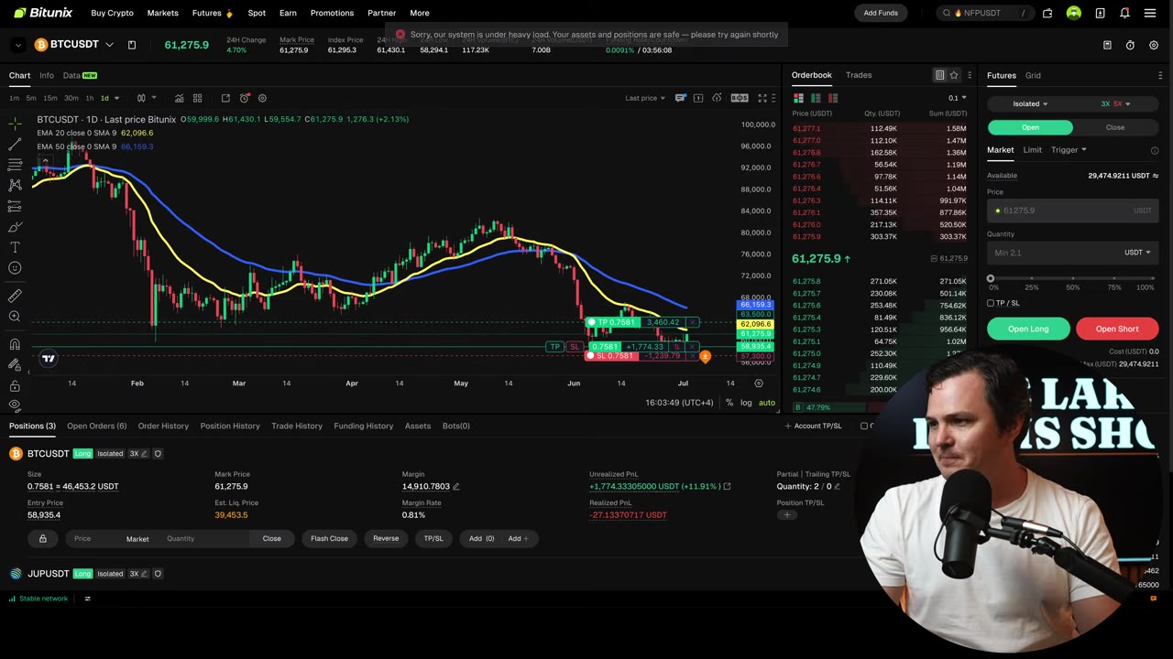Screen dimensions: 1173x659
Task: Select the zoom in tool
Action: (15, 317)
